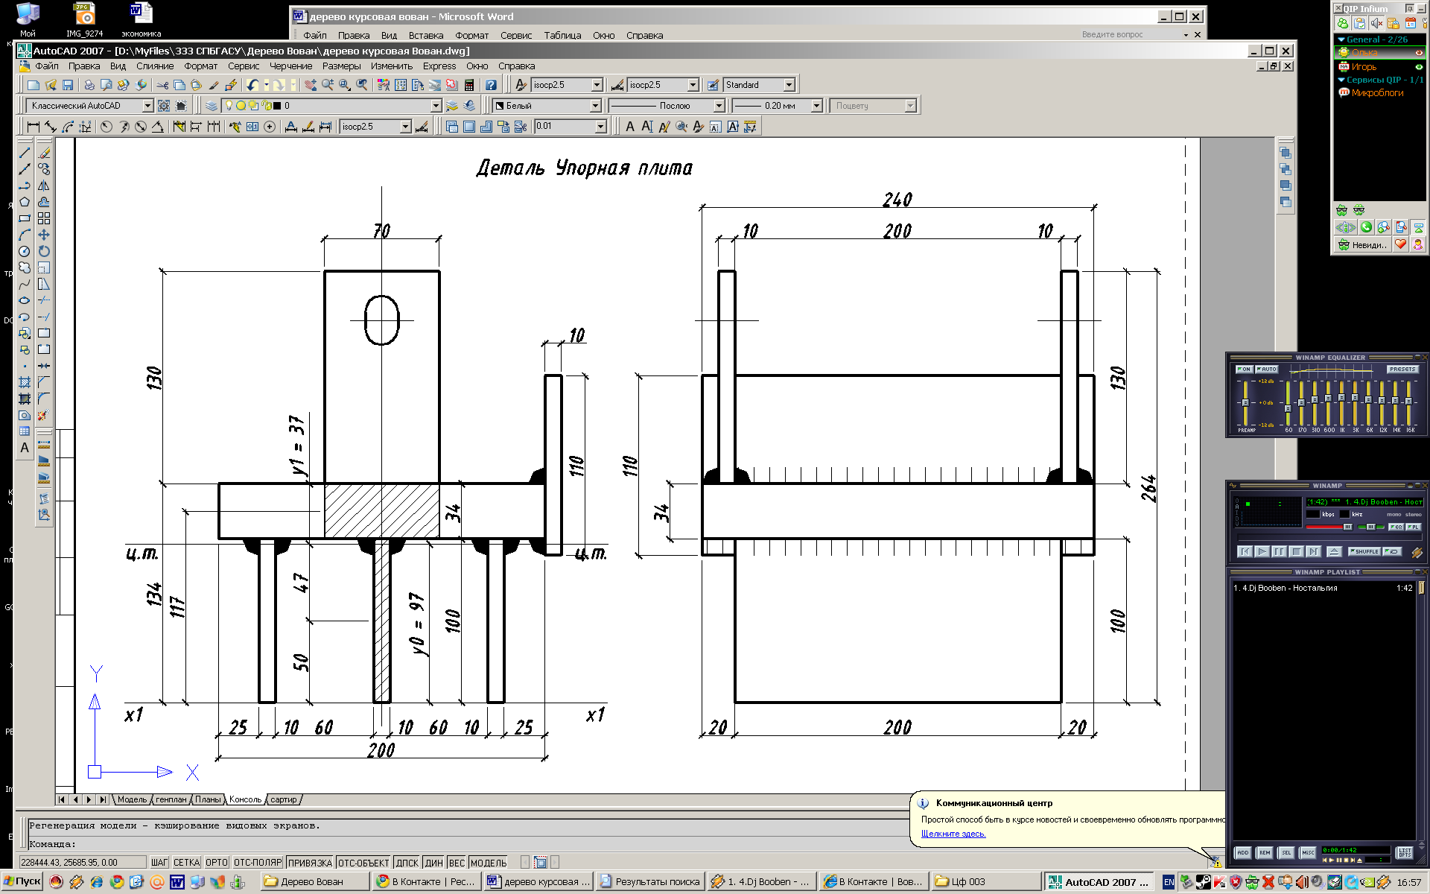Select the Multiline Text tool
The image size is (1430, 894).
(25, 448)
